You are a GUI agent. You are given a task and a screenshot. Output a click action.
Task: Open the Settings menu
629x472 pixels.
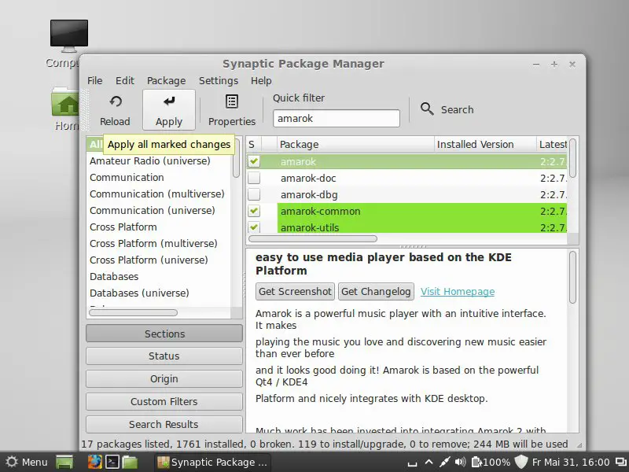point(219,81)
